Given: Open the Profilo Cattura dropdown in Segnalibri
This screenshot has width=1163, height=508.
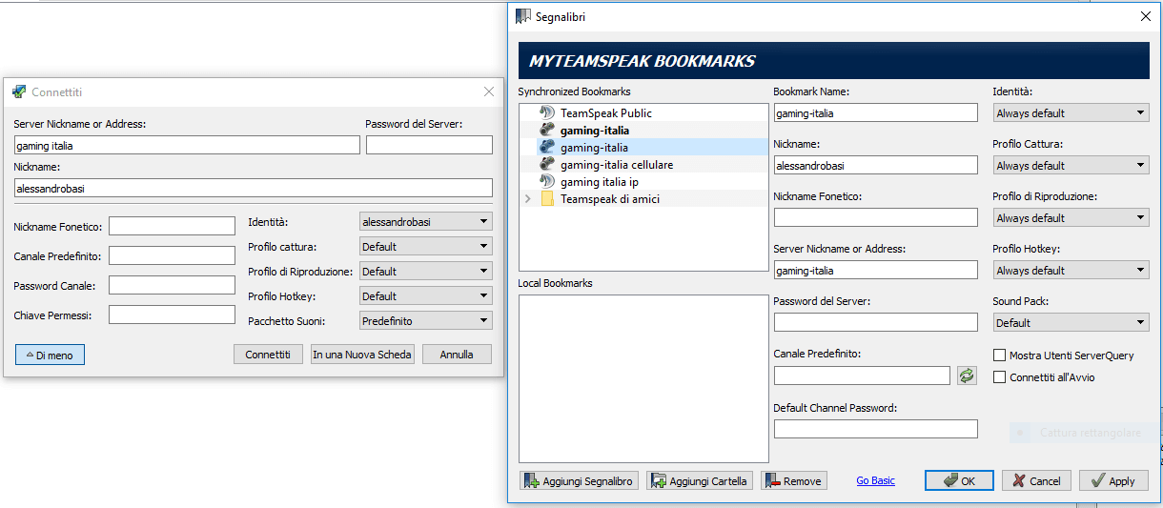Looking at the screenshot, I should tap(1071, 165).
